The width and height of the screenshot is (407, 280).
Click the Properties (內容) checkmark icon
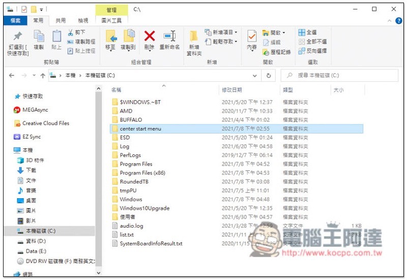[251, 36]
